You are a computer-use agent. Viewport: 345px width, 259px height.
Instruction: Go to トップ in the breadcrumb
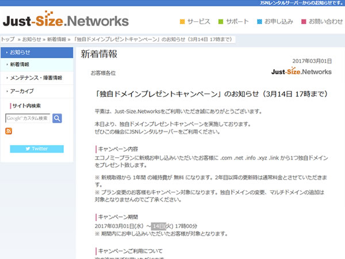7,39
